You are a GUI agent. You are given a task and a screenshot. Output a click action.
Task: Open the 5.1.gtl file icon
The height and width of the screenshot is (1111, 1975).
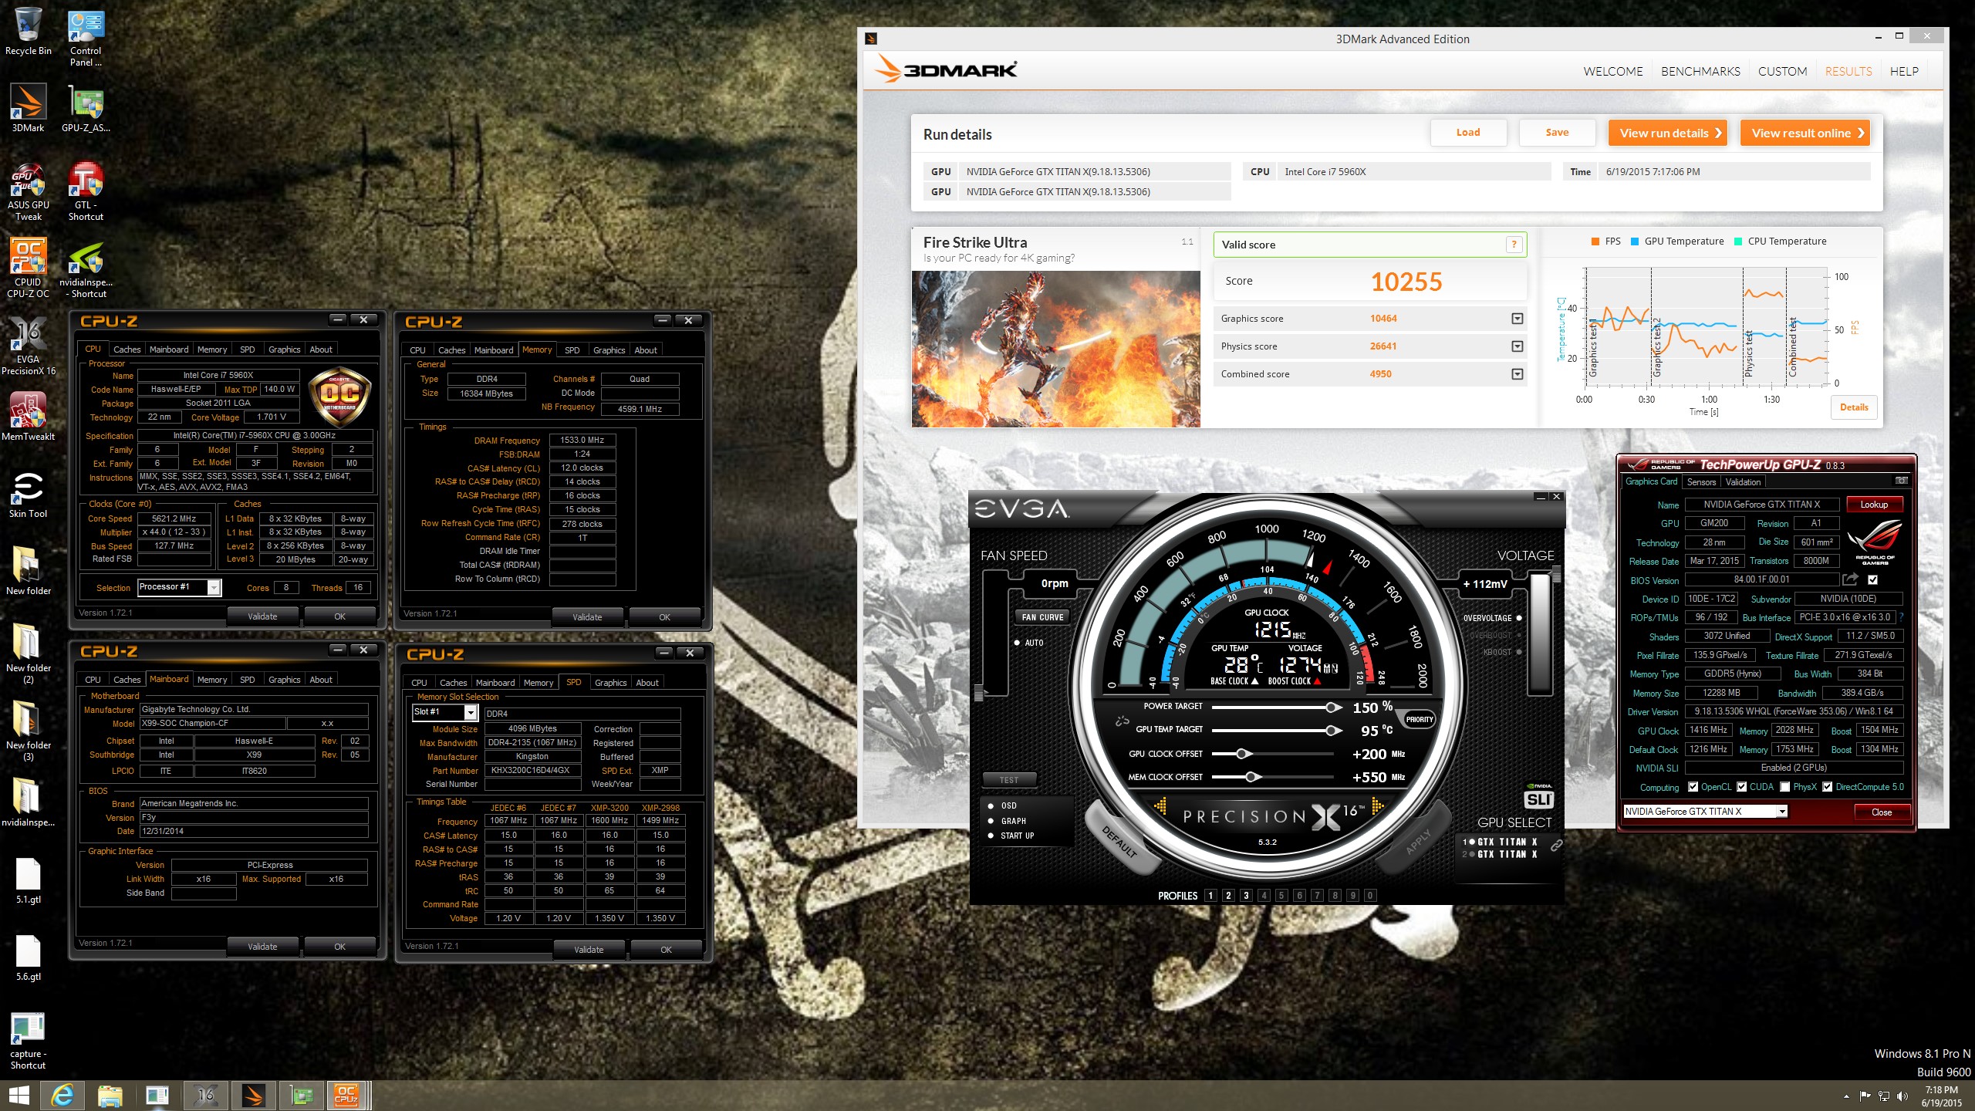point(29,880)
